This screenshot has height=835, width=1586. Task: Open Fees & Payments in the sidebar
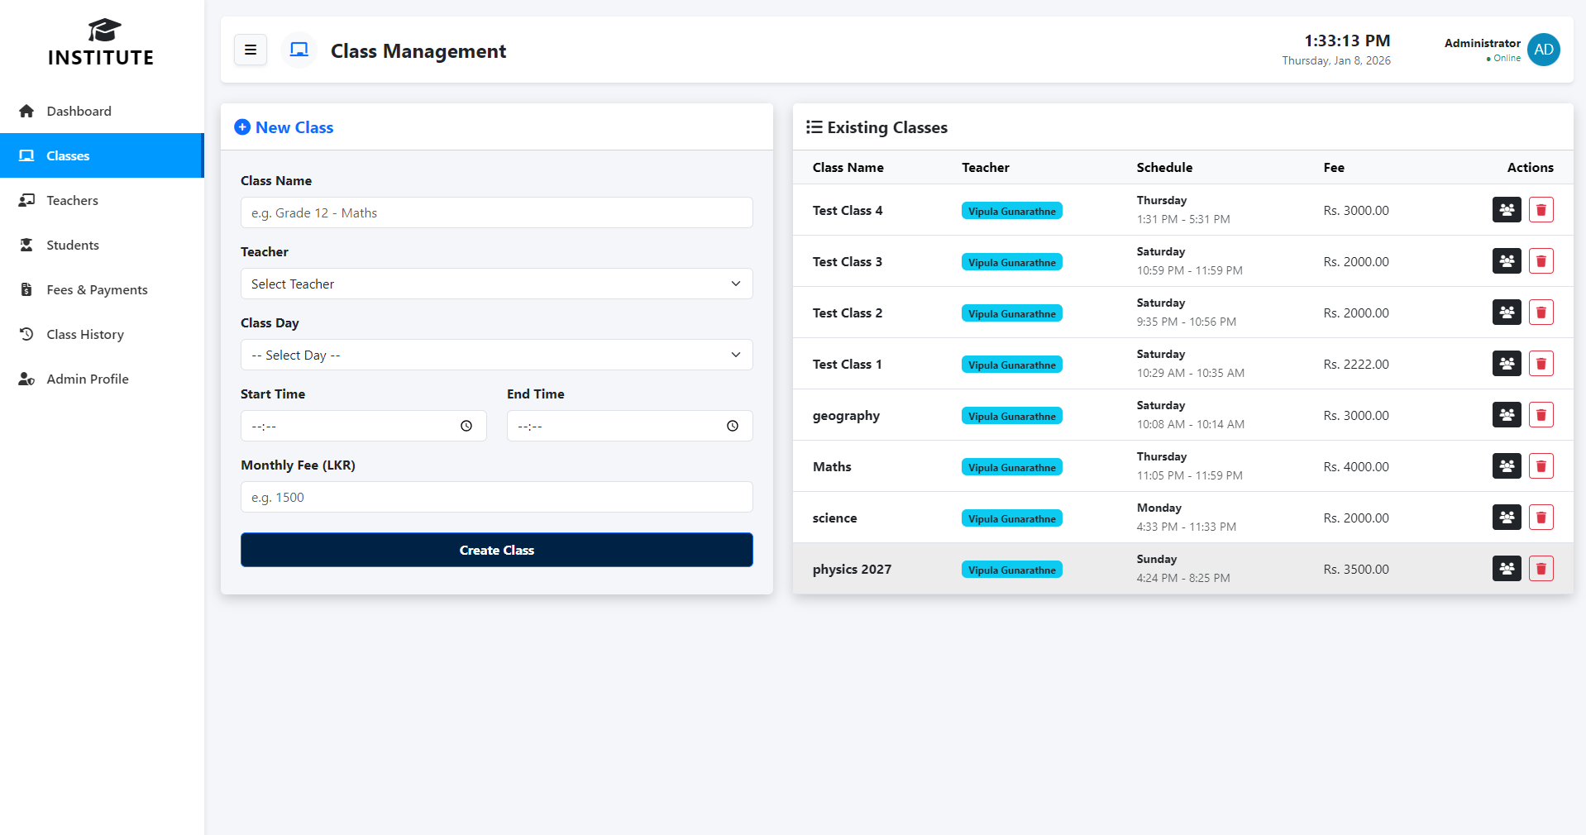click(x=97, y=289)
